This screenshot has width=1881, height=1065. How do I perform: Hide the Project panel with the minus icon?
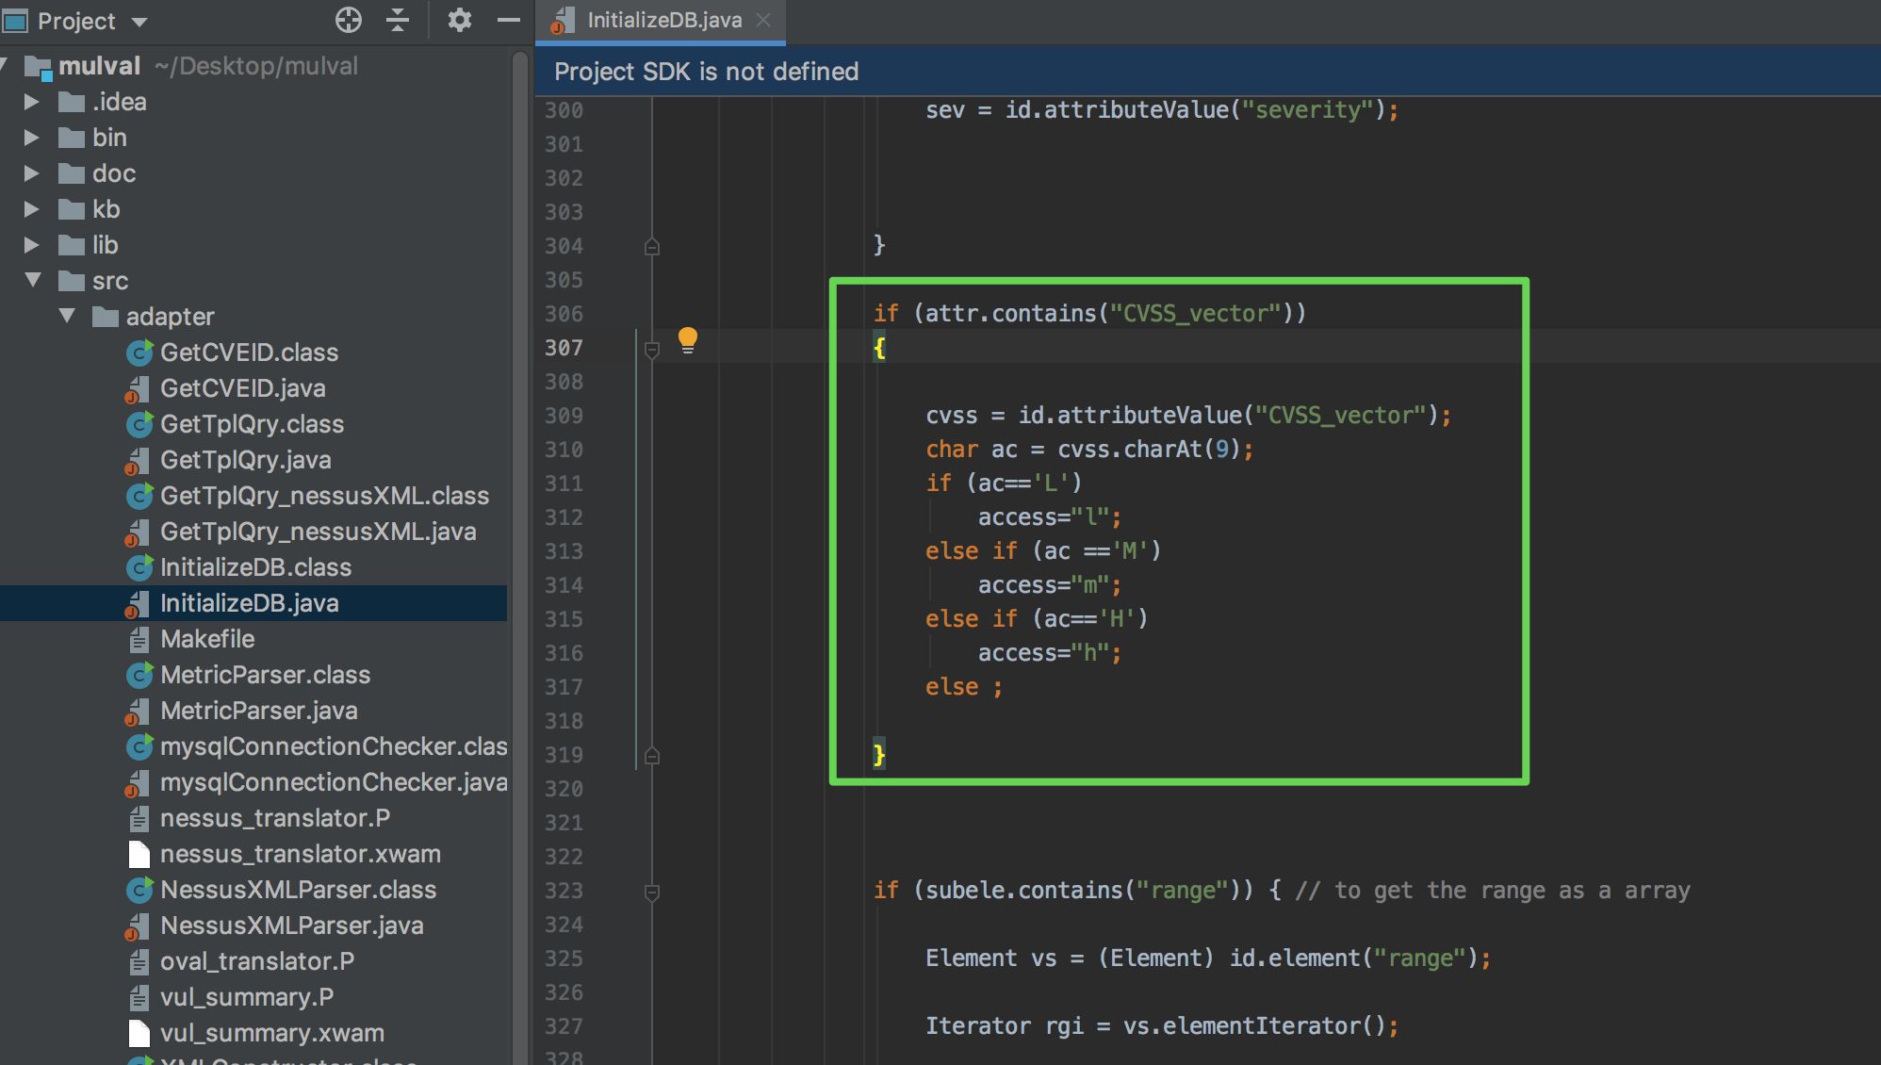(509, 20)
